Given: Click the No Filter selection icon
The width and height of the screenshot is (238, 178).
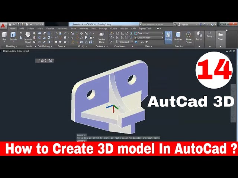Looking at the screenshot, I should click(x=178, y=36).
